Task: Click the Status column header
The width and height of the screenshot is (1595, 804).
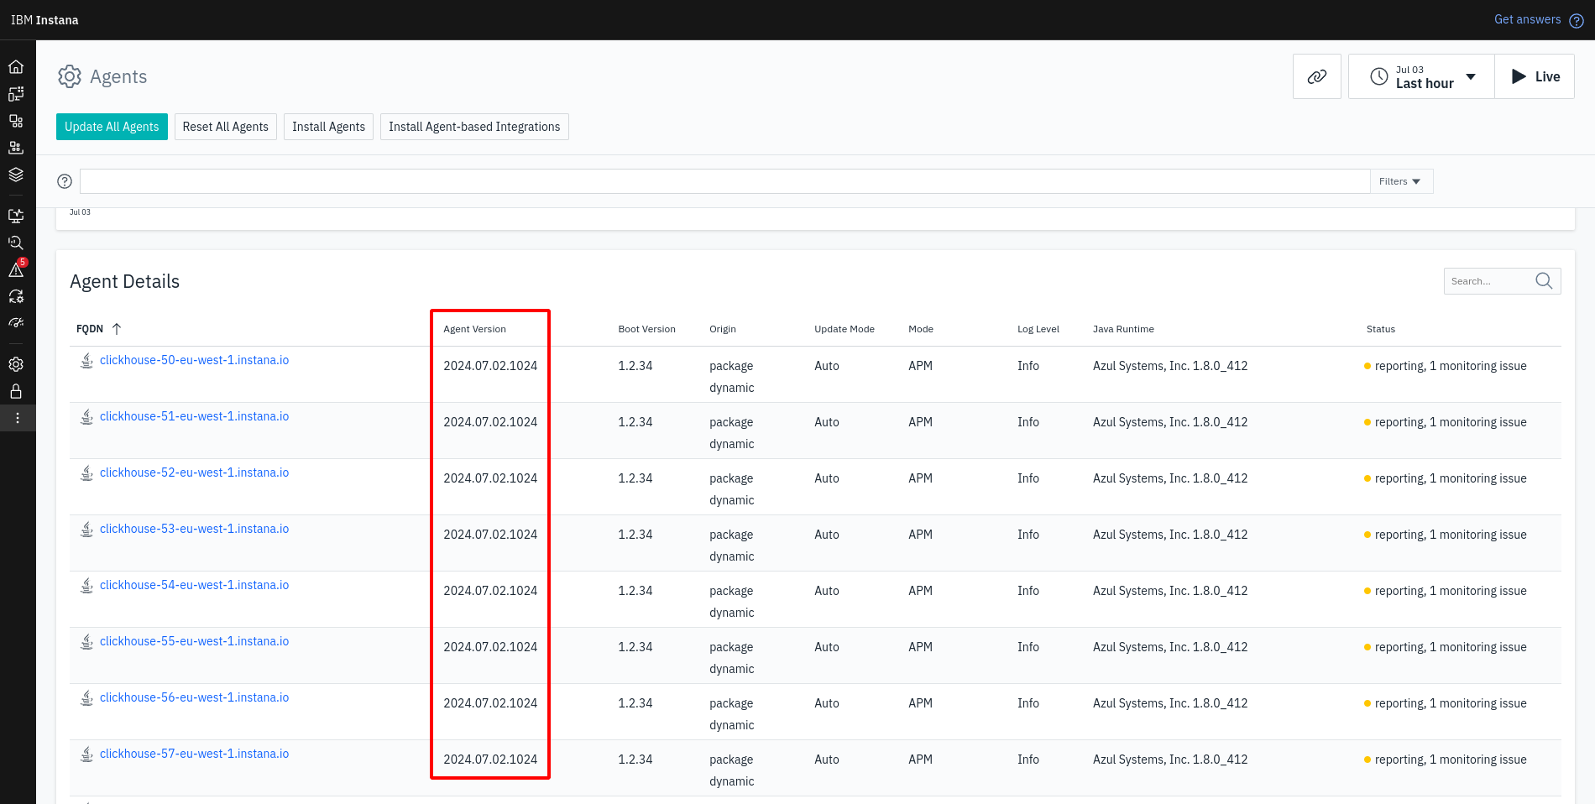Action: 1381,329
